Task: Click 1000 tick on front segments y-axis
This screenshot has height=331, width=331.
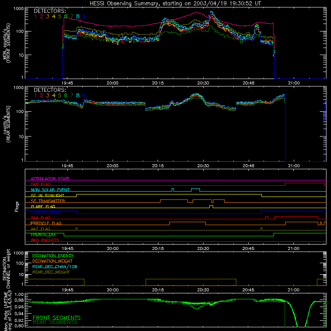Action: (x=19, y=9)
